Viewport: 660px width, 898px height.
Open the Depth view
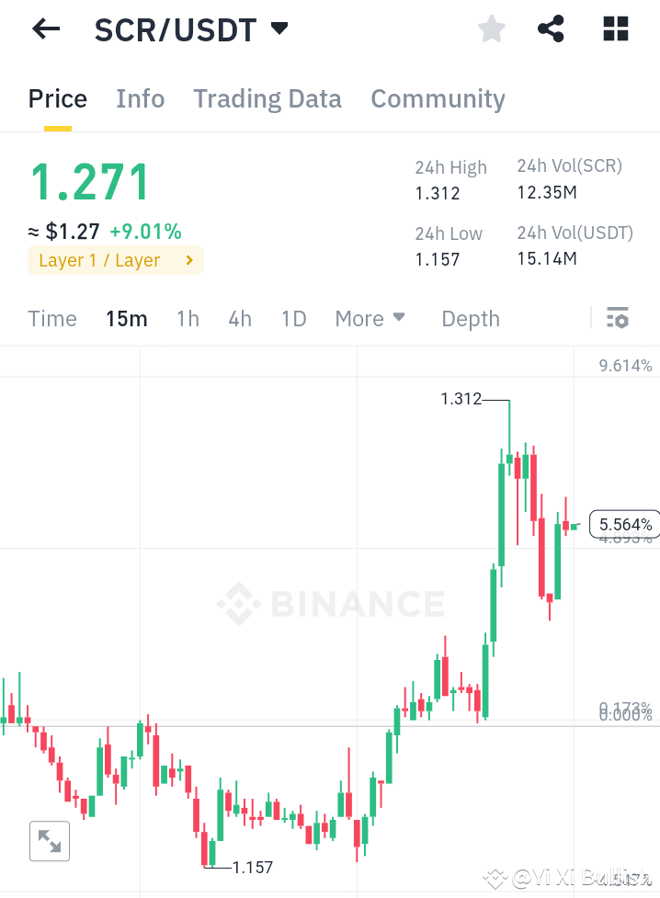(470, 318)
